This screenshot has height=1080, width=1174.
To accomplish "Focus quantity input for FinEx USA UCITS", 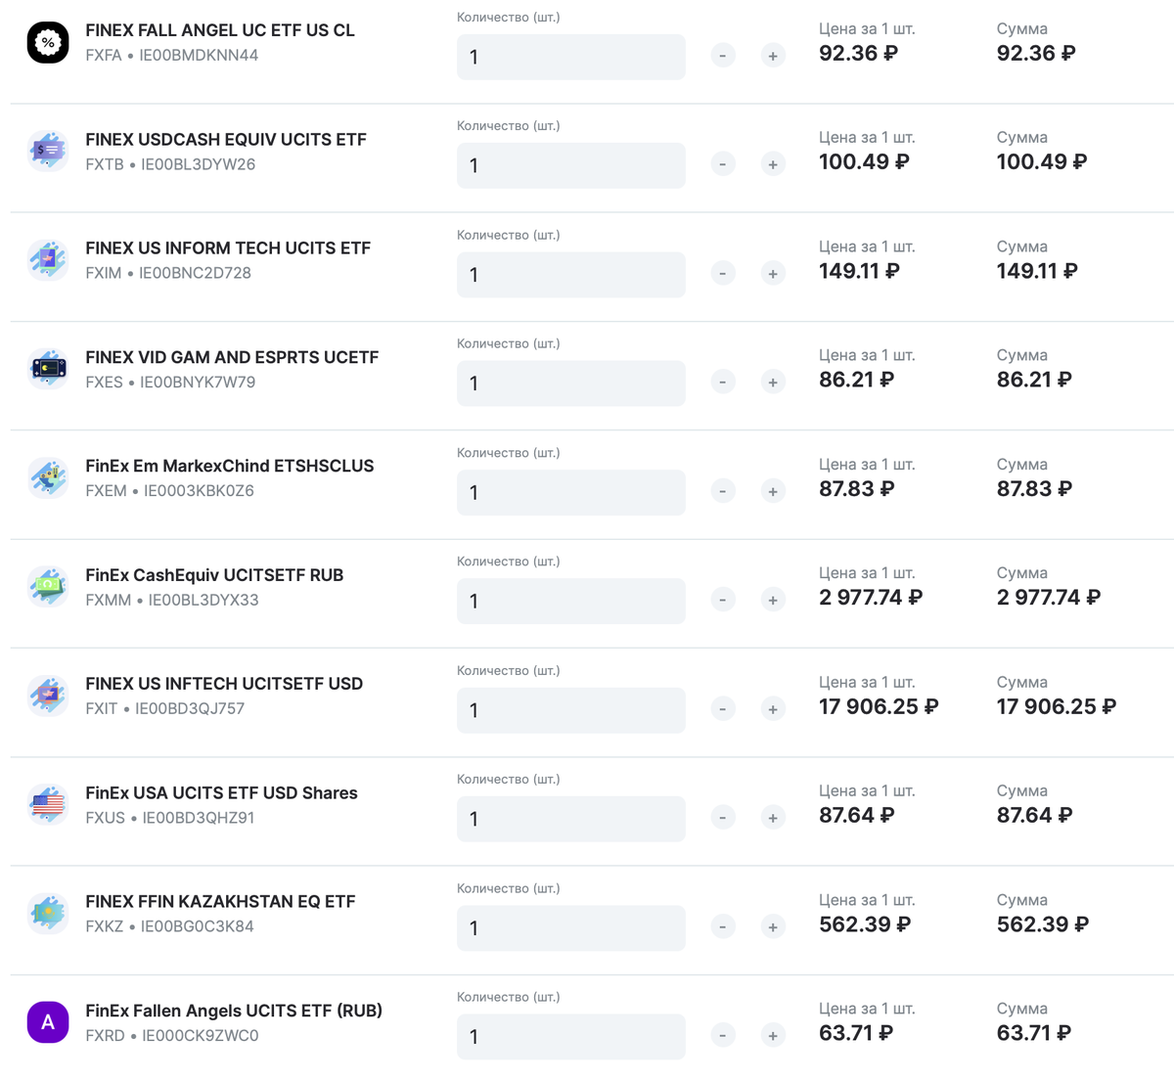I will point(570,819).
